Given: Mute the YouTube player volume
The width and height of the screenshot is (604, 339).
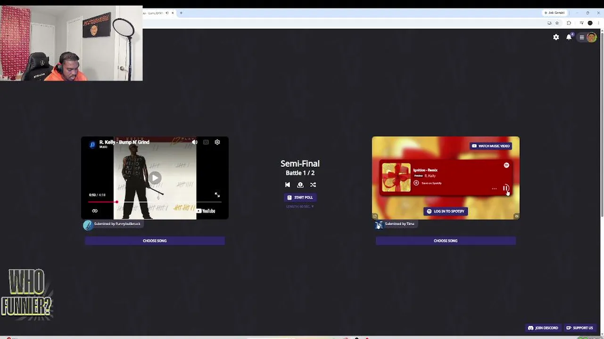Looking at the screenshot, I should 195,142.
